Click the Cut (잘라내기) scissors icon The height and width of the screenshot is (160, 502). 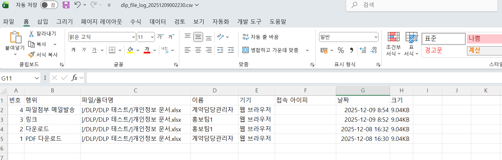tap(32, 34)
